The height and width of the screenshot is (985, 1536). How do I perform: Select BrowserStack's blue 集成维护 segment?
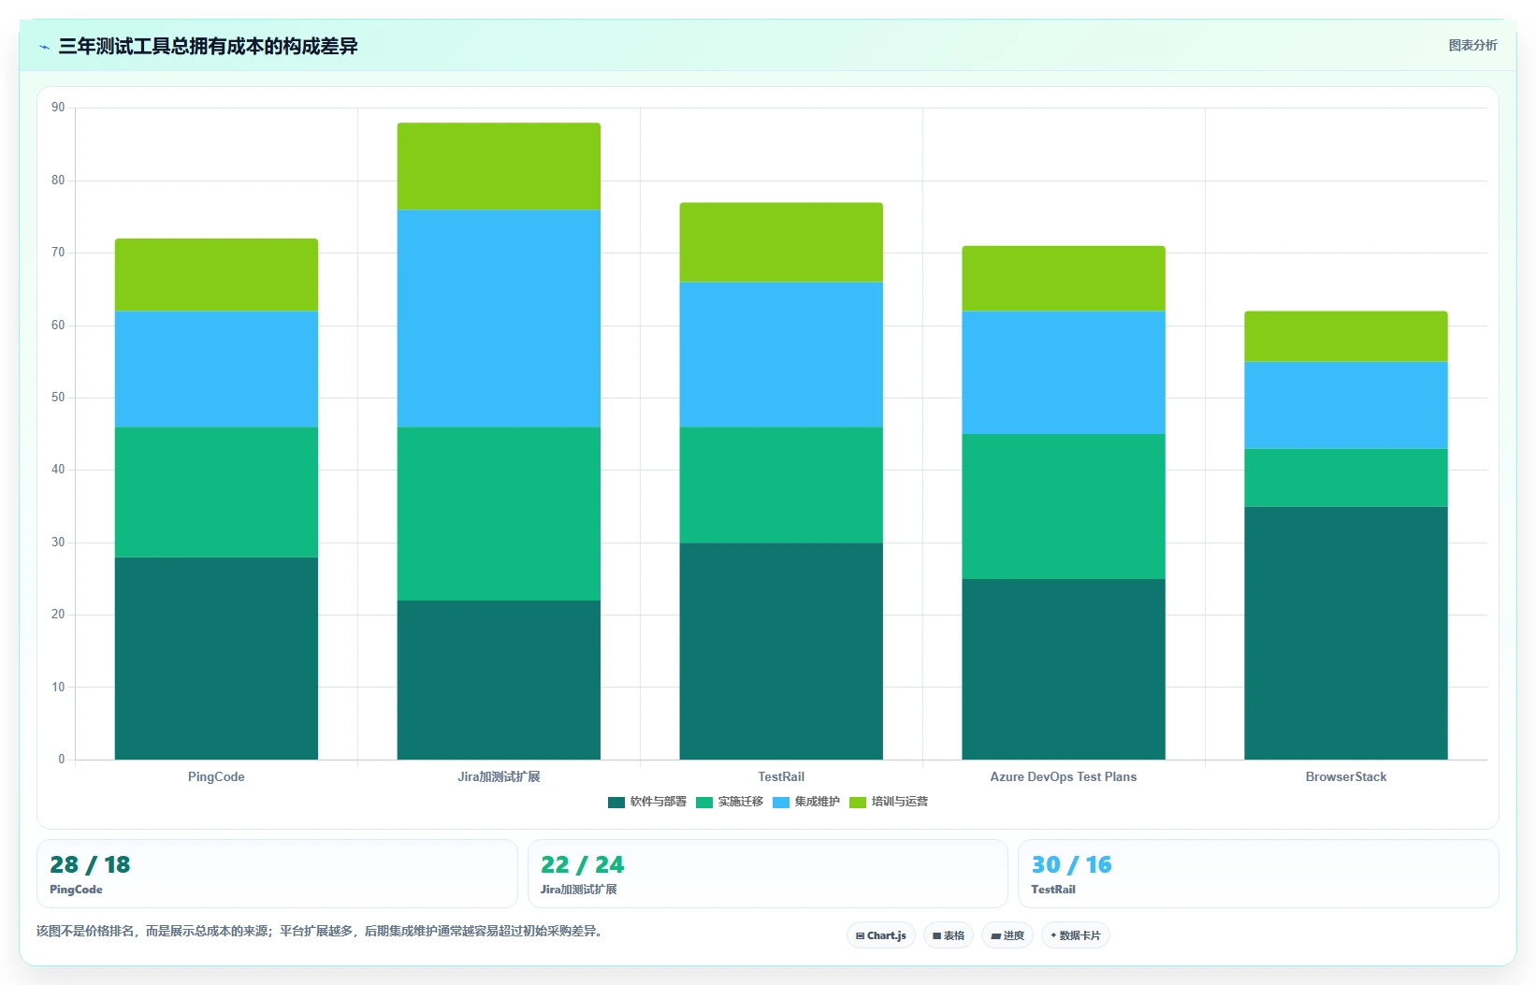(x=1346, y=406)
